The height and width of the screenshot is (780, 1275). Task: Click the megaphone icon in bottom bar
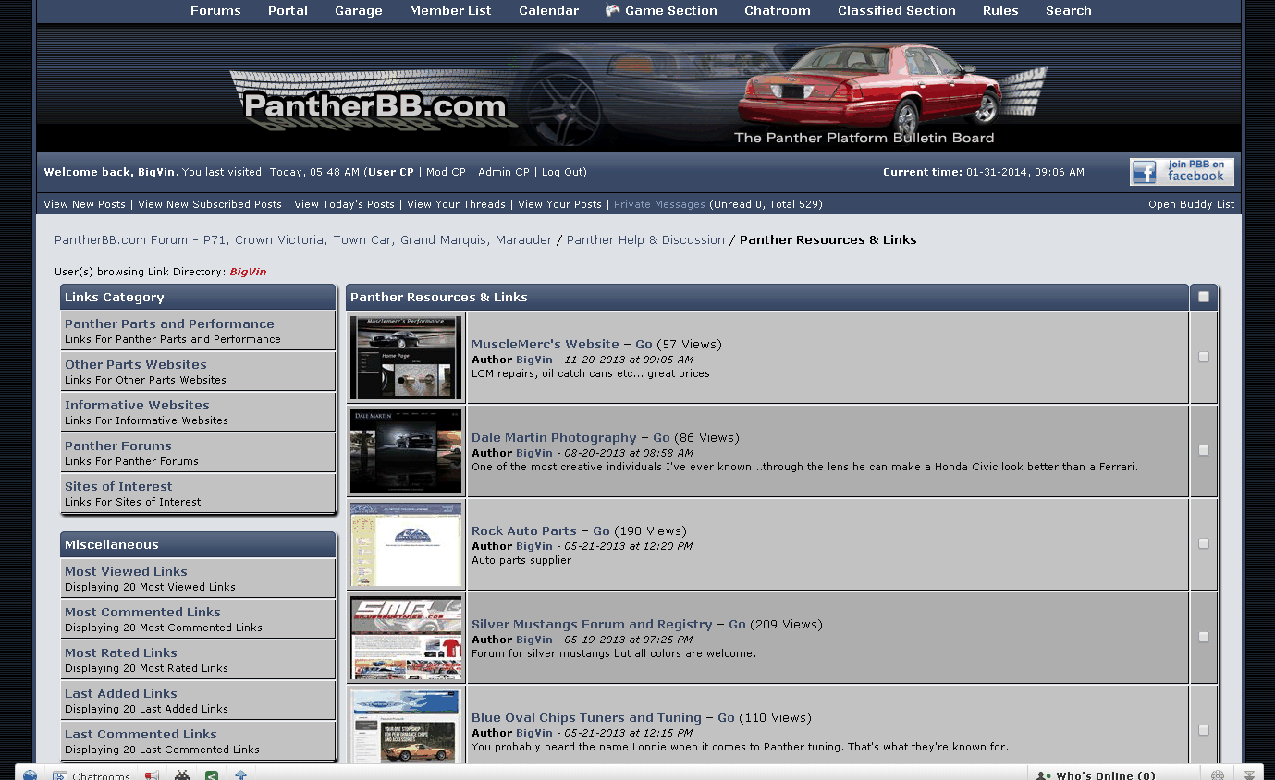(152, 775)
